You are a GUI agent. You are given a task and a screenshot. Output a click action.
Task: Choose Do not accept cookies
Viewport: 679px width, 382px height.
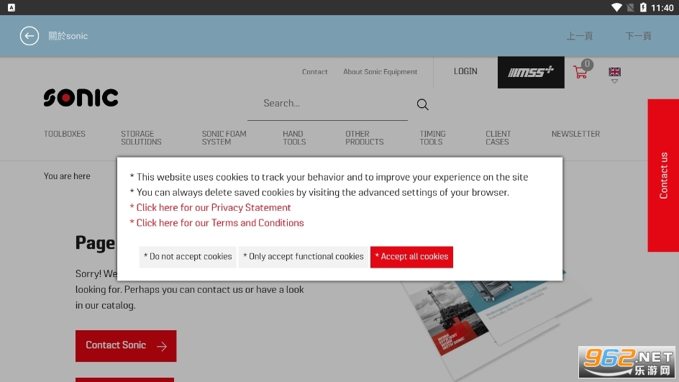point(188,257)
